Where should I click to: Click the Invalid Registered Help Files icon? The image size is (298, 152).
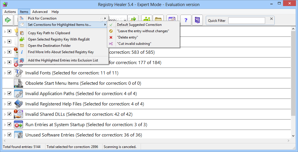click(x=18, y=104)
